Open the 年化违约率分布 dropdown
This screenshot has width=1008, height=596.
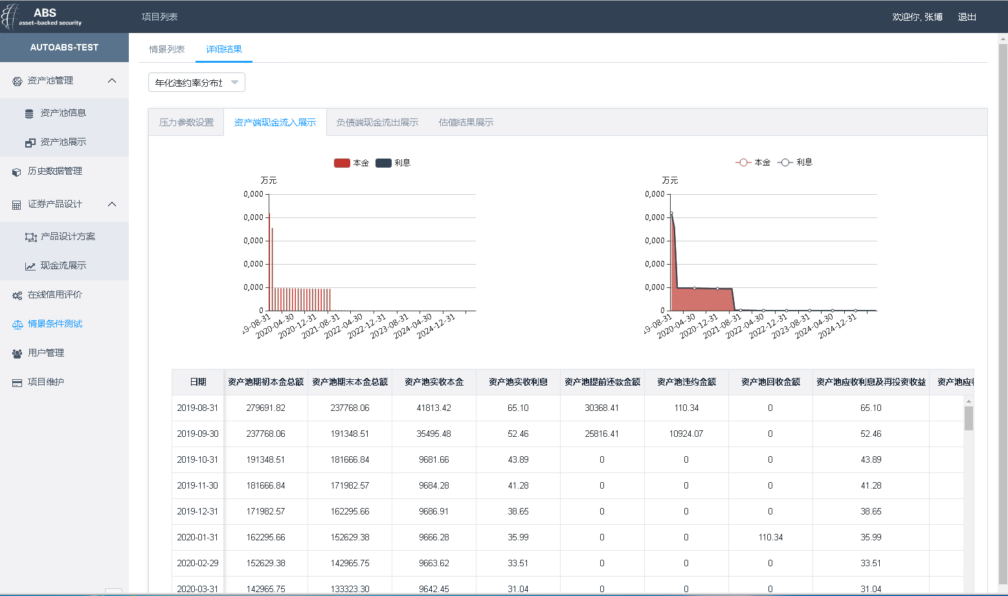point(197,82)
